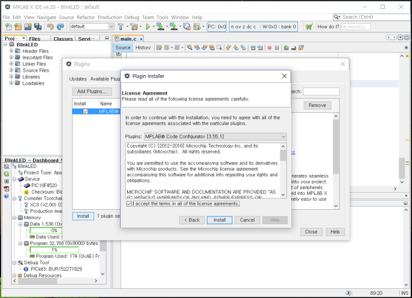Image resolution: width=412 pixels, height=298 pixels.
Task: Click the blue help icon in Dashboard sidebar
Action: [6, 196]
